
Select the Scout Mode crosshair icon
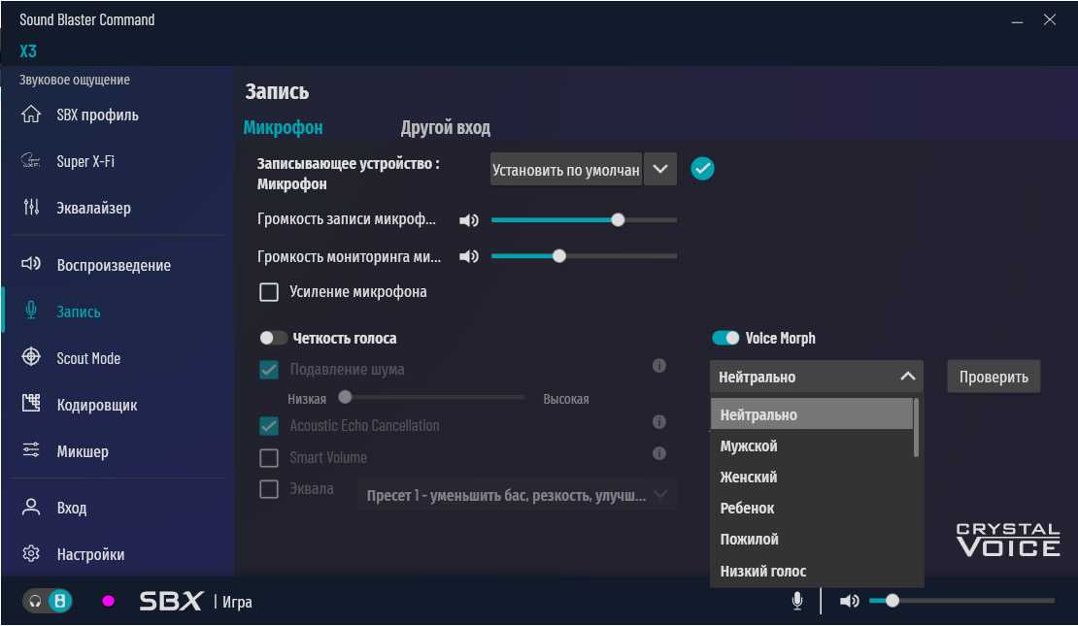click(x=31, y=358)
